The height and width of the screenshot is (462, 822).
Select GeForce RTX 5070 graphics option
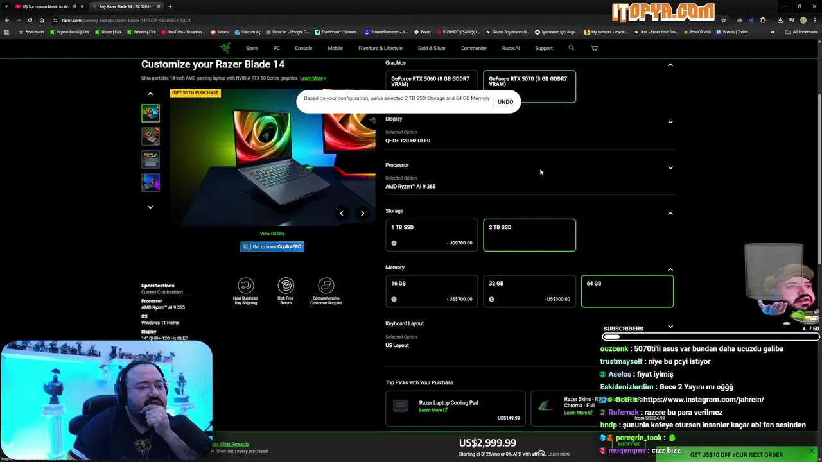coord(529,87)
